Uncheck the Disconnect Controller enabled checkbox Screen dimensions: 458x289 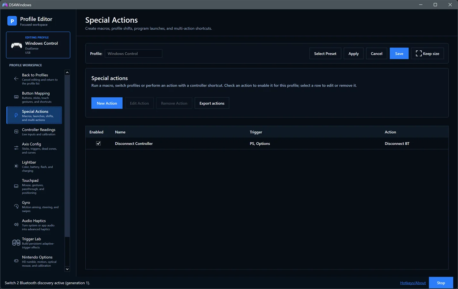click(98, 143)
